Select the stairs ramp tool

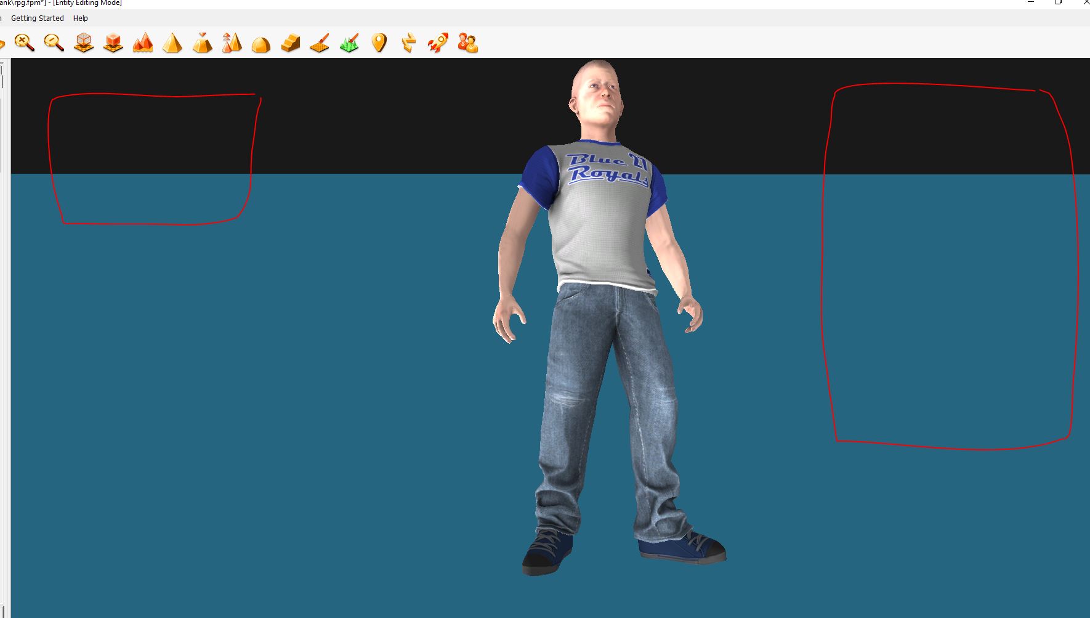[x=289, y=43]
